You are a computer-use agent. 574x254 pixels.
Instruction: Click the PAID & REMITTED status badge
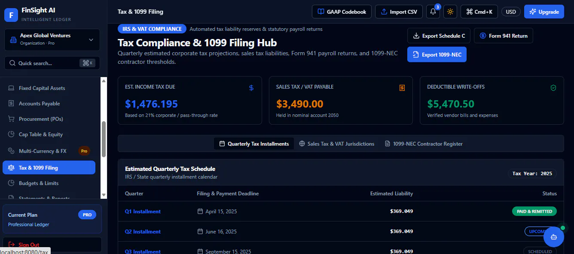[534, 211]
